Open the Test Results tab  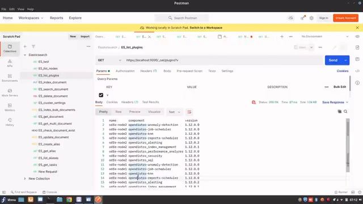[150, 102]
